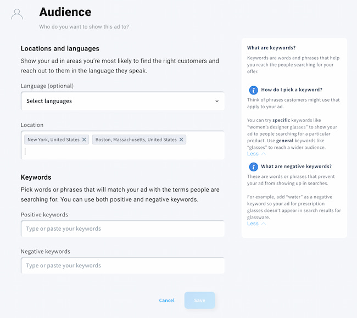Click the Save button
The width and height of the screenshot is (357, 318).
200,300
